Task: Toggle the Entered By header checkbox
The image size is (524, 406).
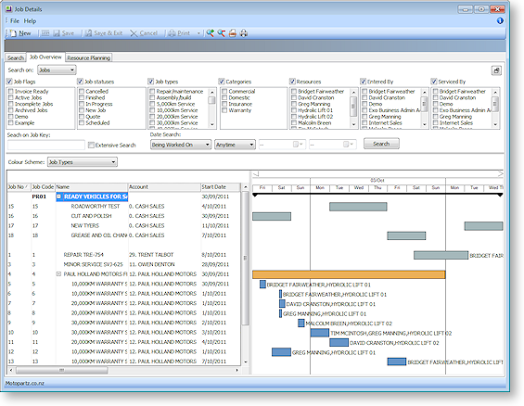Action: (364, 82)
